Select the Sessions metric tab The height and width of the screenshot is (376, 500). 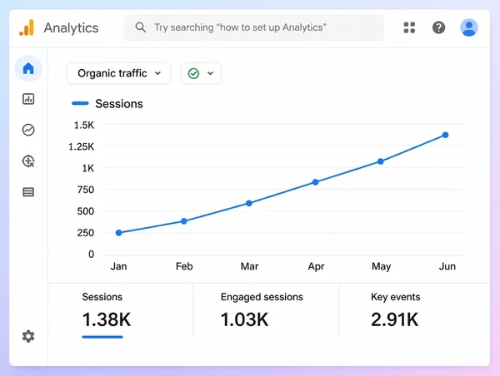coord(121,311)
